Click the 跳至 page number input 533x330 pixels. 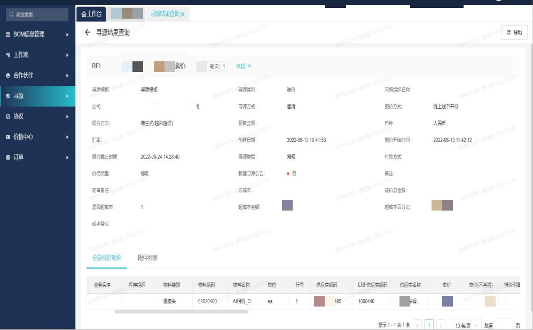click(504, 325)
